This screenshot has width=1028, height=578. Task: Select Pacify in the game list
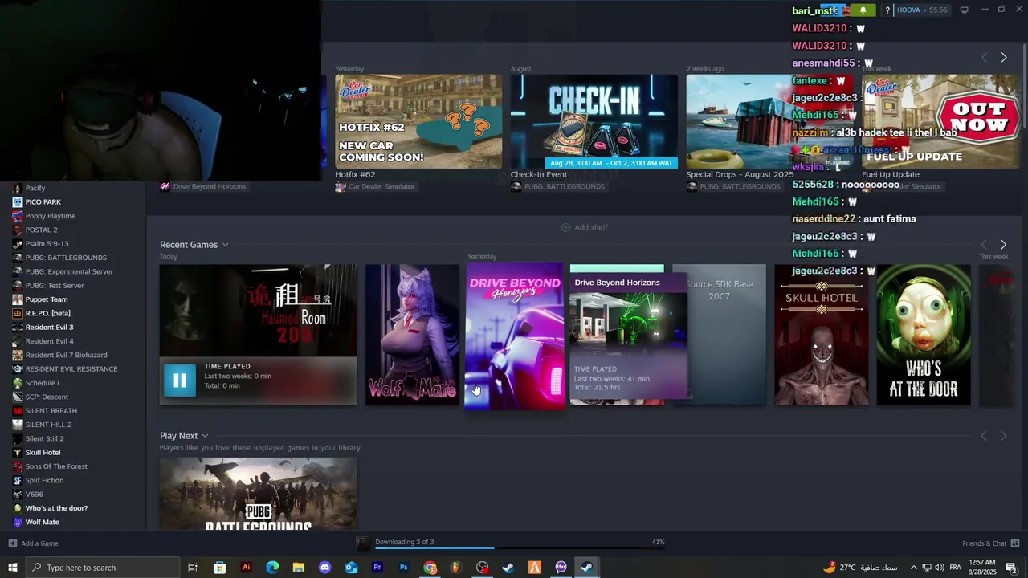(35, 188)
